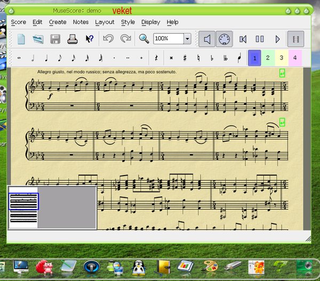Toggle voice 1 blue button
320x281 pixels.
255,57
